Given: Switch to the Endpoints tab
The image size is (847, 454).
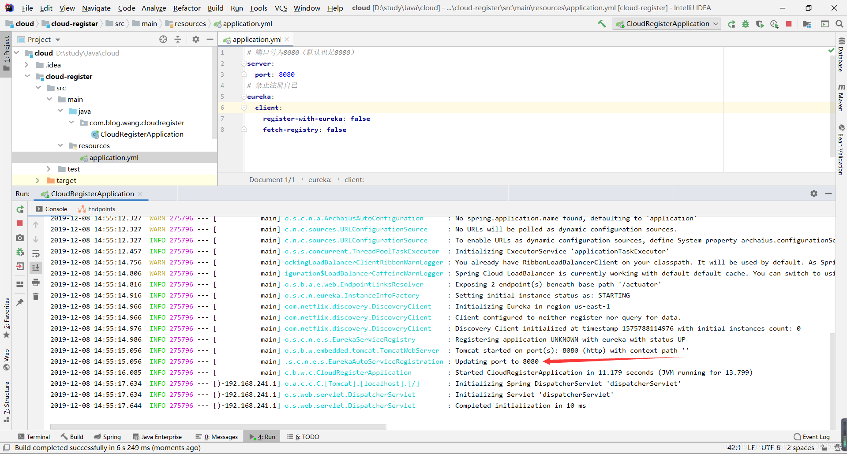Looking at the screenshot, I should 97,209.
